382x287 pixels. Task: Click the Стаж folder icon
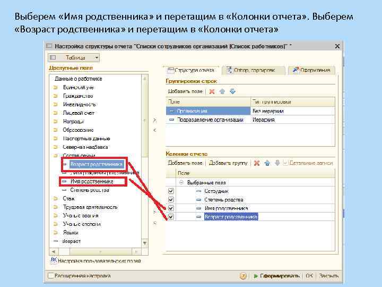click(56, 199)
